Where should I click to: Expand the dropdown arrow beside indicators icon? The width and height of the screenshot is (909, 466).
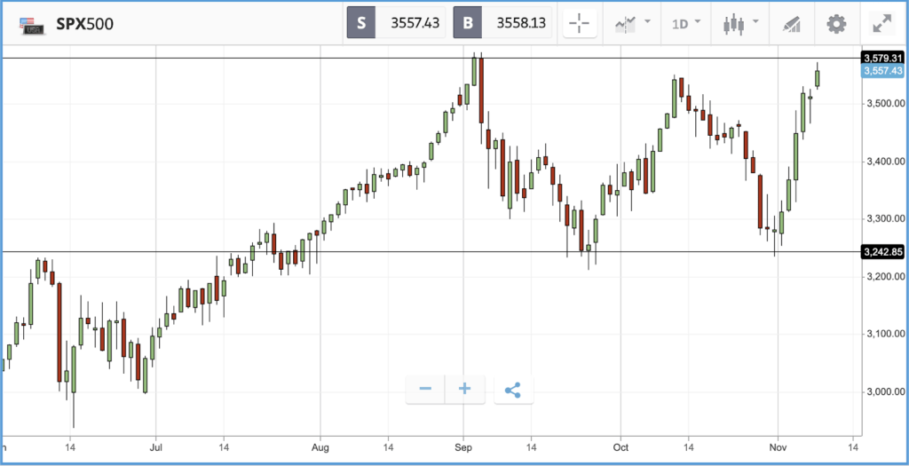coord(647,22)
